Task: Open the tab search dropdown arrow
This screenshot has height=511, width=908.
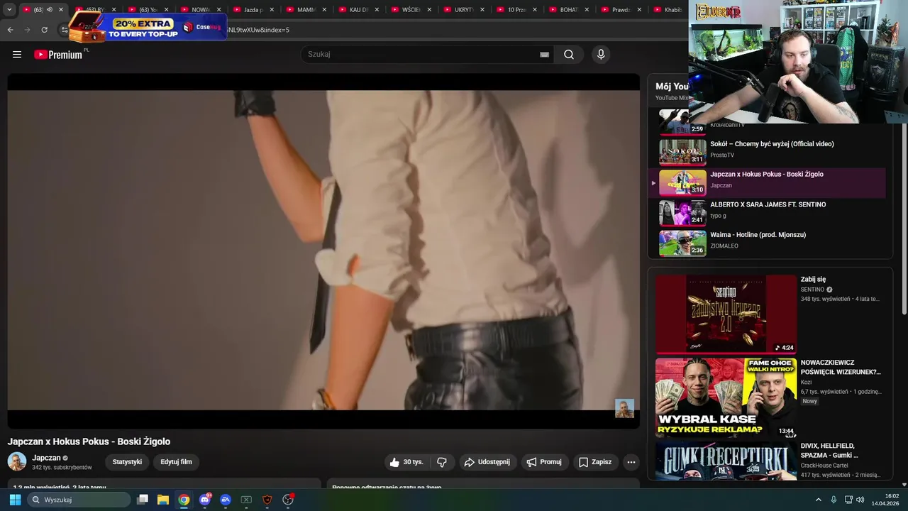Action: pyautogui.click(x=9, y=10)
